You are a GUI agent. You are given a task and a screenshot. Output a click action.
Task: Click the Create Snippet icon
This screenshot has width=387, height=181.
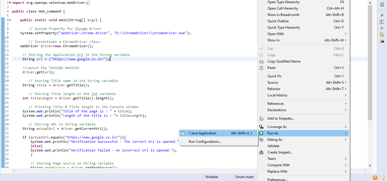coord(262,152)
